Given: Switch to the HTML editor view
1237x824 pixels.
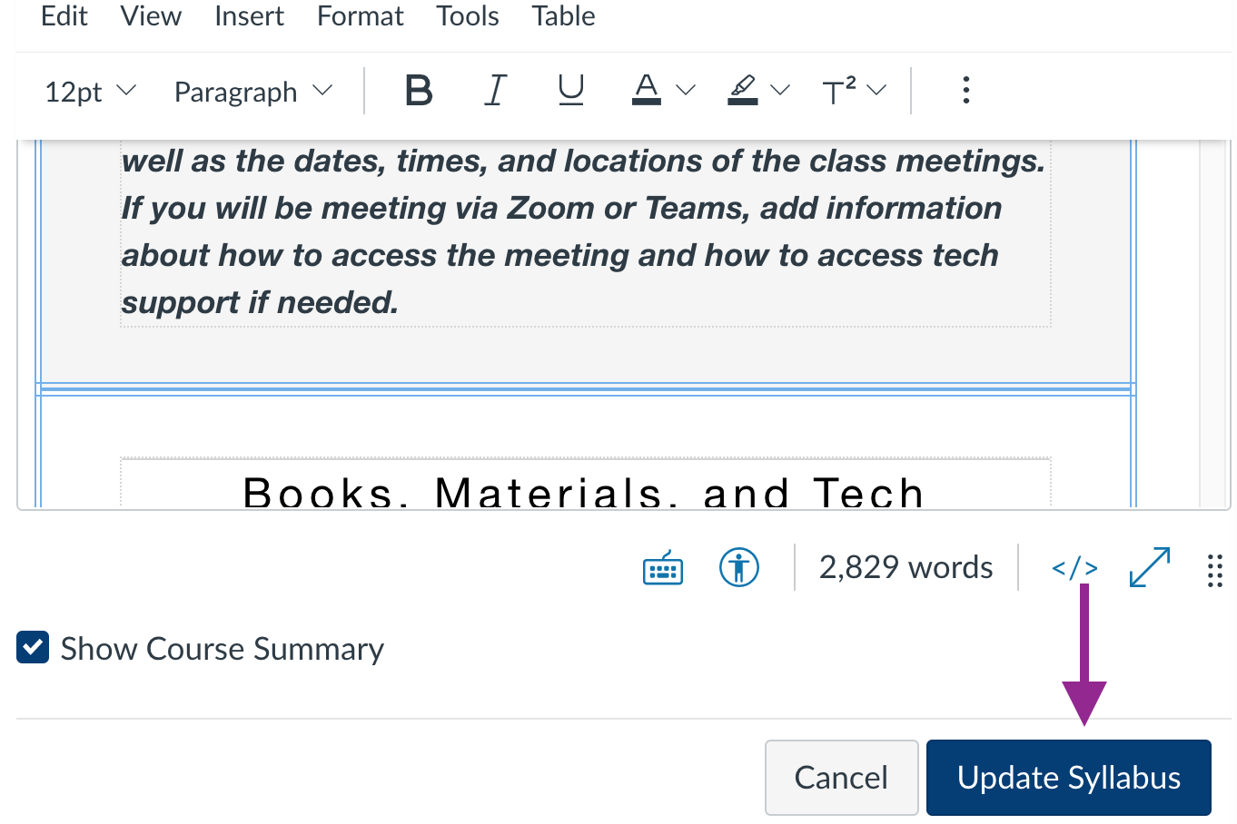Looking at the screenshot, I should pyautogui.click(x=1074, y=567).
